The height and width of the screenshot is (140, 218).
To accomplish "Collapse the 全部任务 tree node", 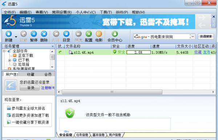I will pos(4,51).
